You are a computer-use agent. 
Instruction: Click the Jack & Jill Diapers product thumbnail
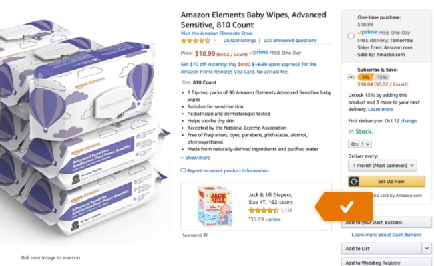[215, 206]
